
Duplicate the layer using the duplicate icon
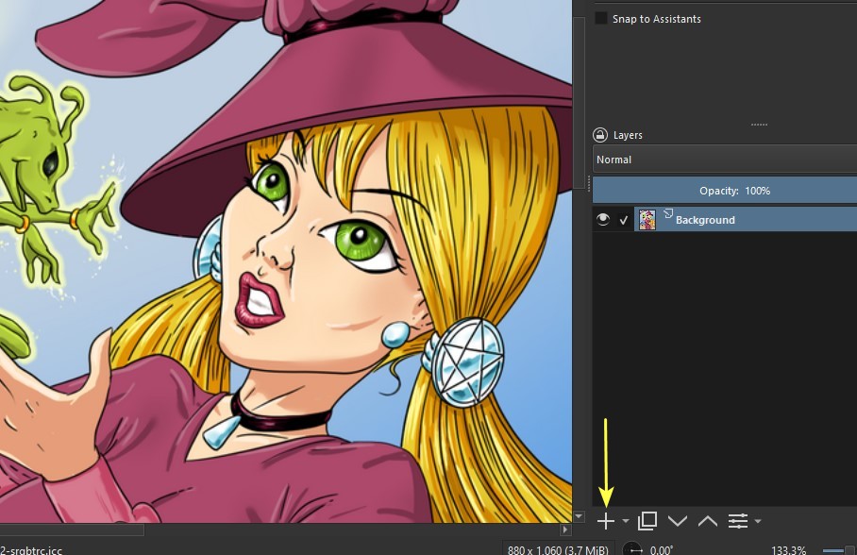pyautogui.click(x=647, y=521)
